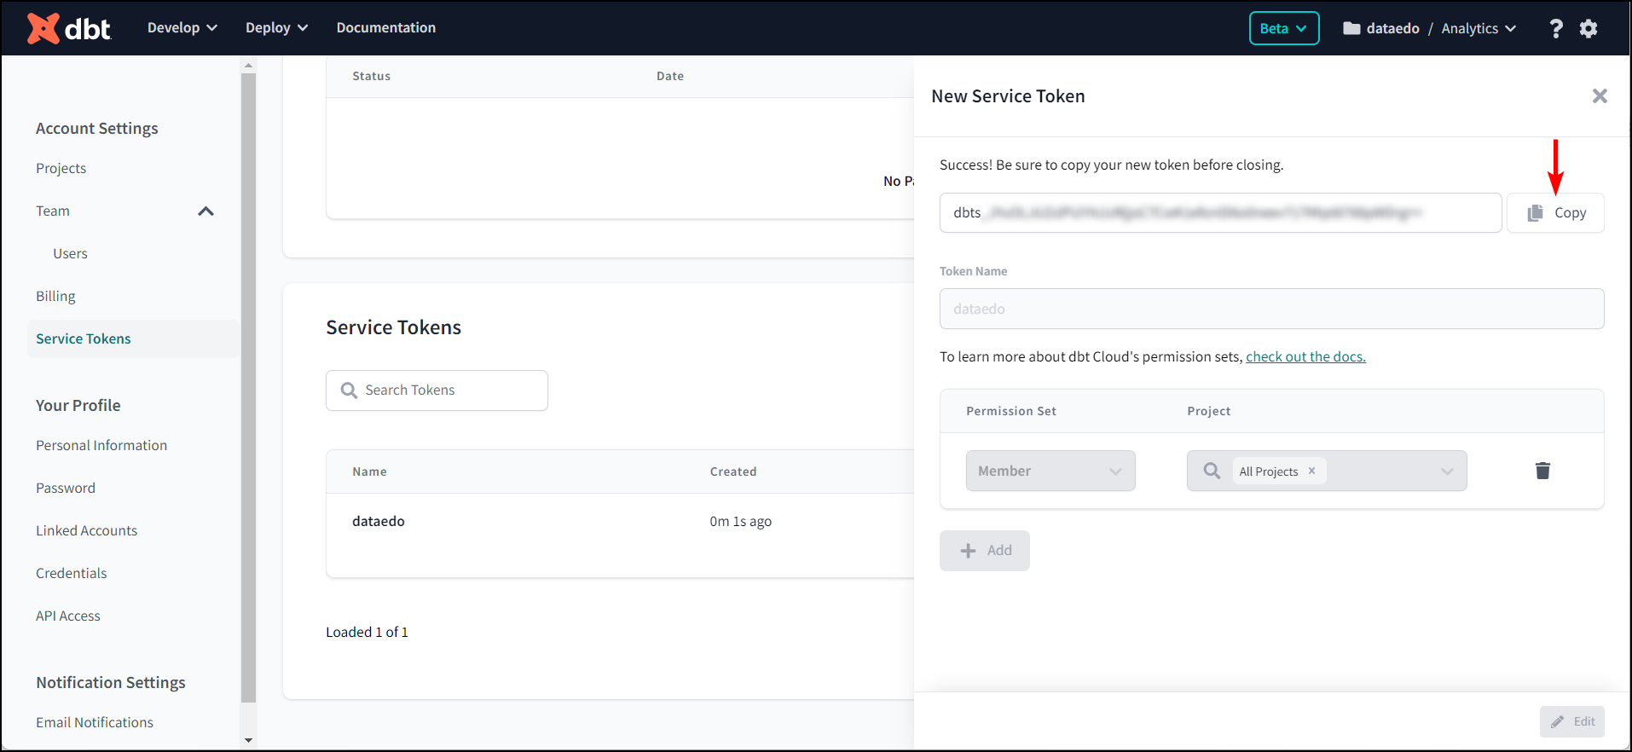Viewport: 1632px width, 752px height.
Task: Go to API Access in sidebar
Action: point(68,616)
